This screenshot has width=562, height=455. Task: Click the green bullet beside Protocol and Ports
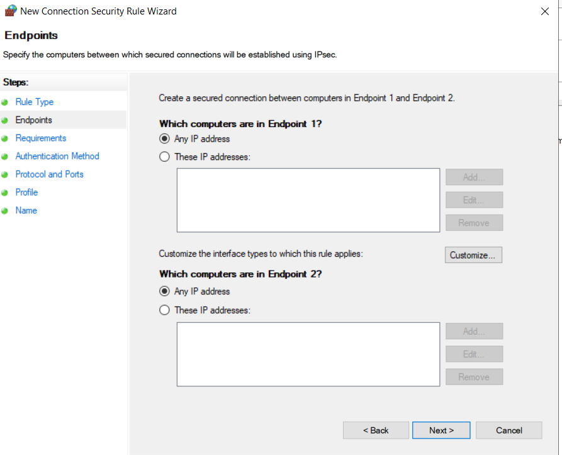point(4,175)
